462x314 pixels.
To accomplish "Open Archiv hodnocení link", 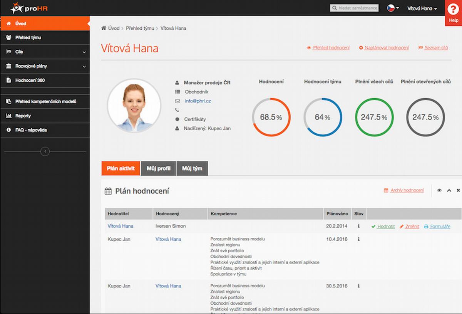I will [x=404, y=190].
